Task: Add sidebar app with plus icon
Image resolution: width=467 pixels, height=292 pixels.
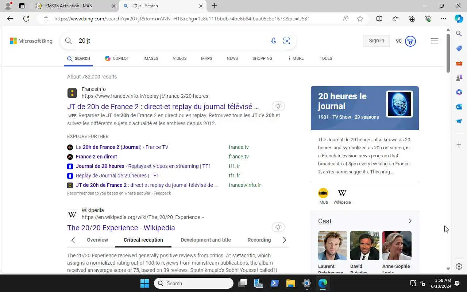Action: click(x=459, y=145)
